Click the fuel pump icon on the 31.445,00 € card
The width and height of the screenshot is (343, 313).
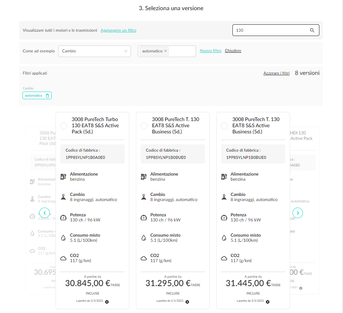[x=224, y=177]
